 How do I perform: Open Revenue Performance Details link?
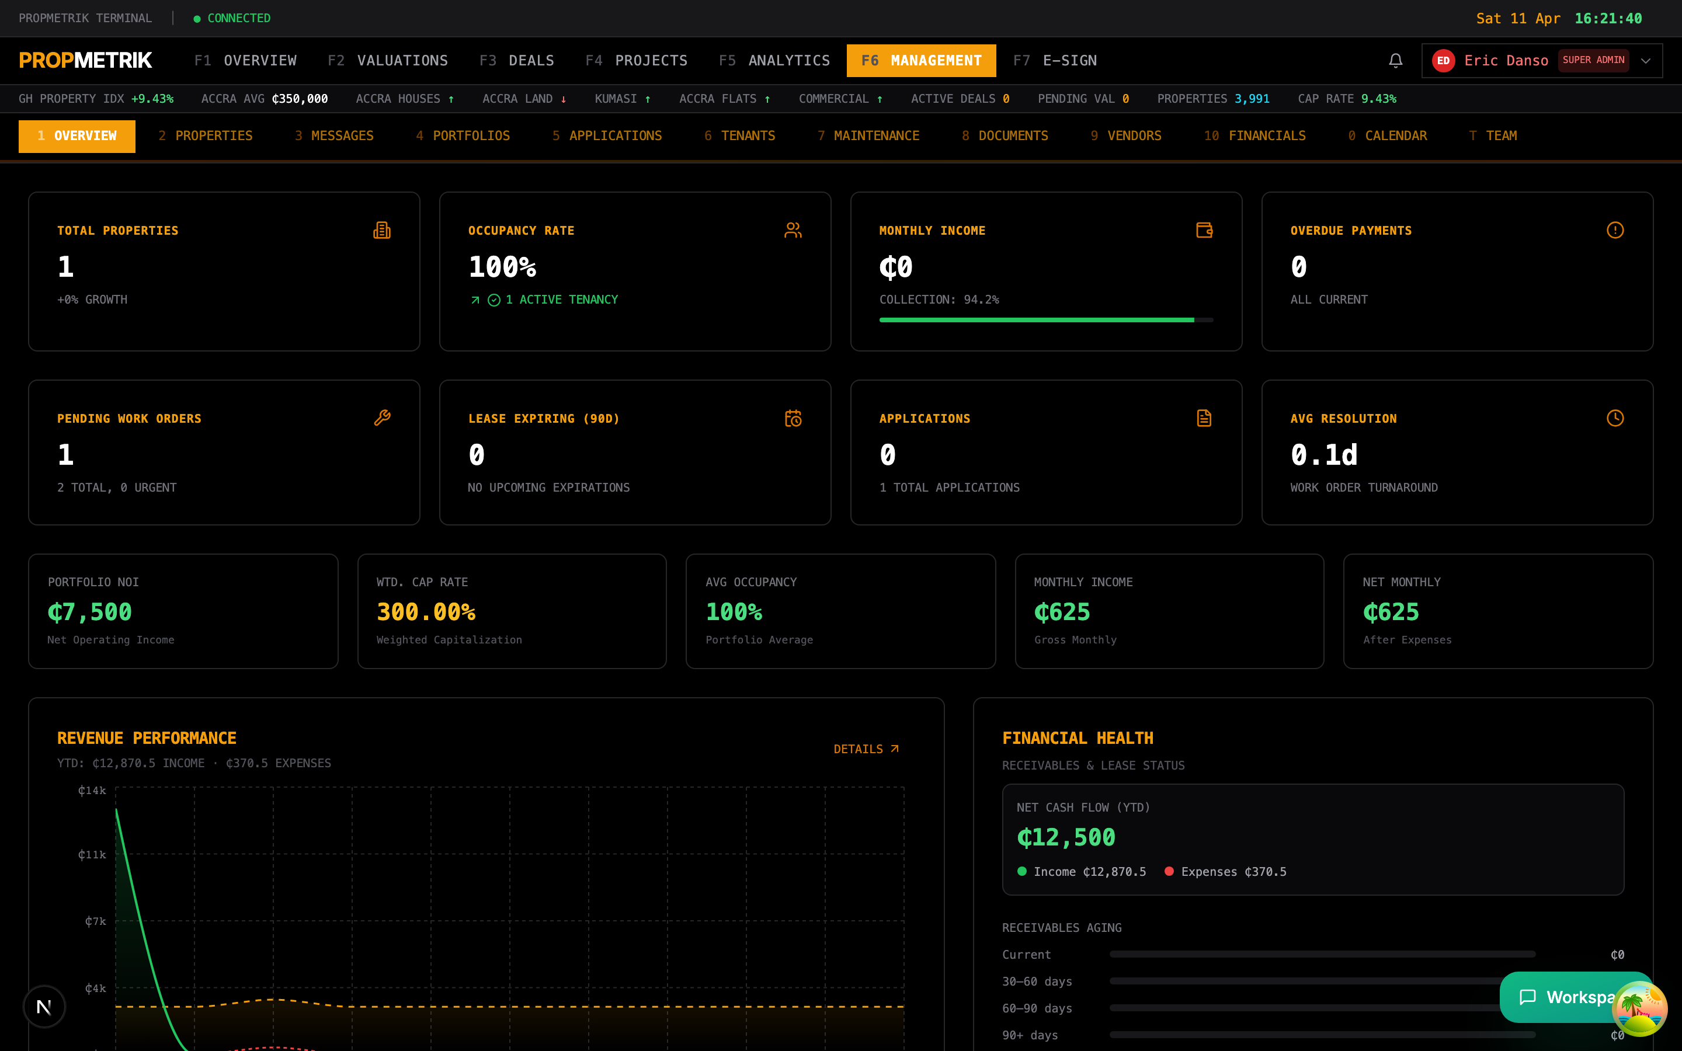point(866,749)
